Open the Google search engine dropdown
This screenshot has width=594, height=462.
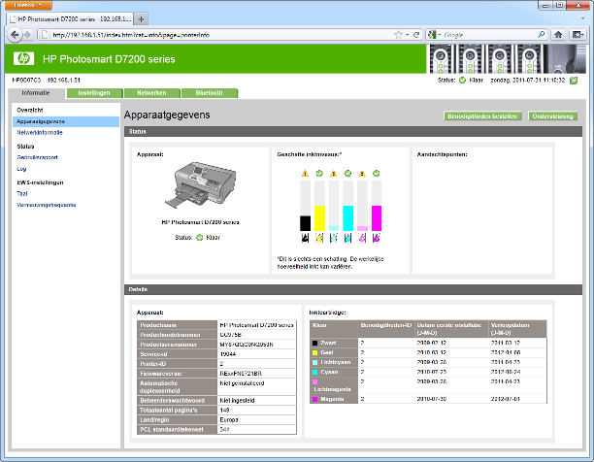(437, 34)
